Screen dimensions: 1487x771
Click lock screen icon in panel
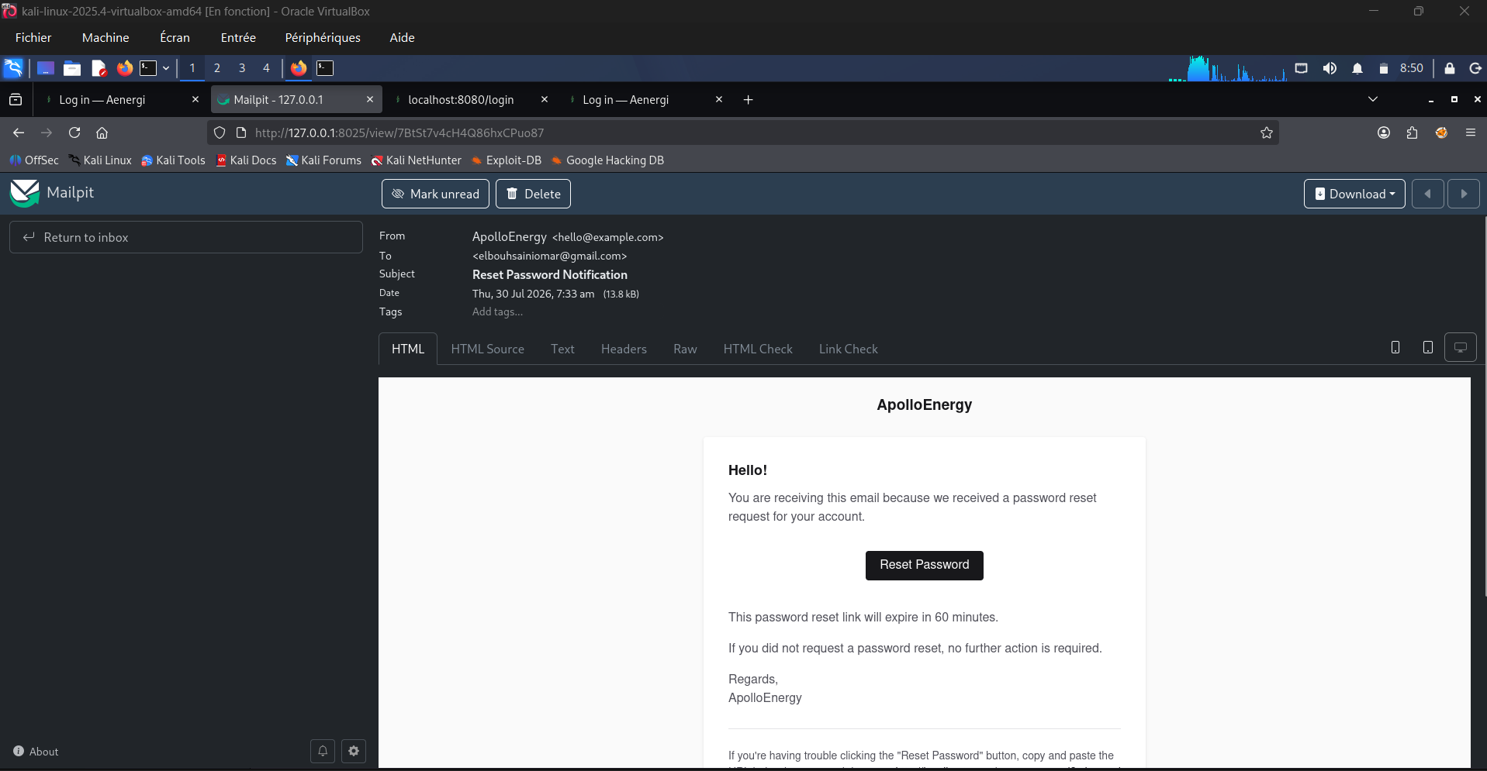(1449, 68)
